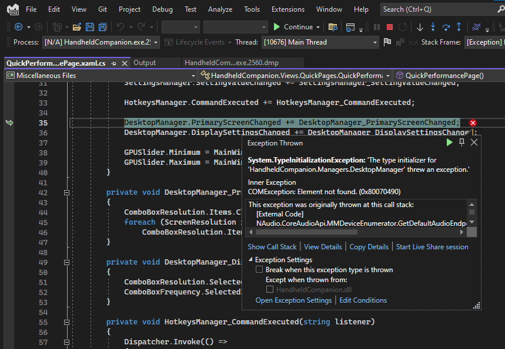Click the call stack horizontal scrollbar thumb
This screenshot has height=349, width=505.
point(306,232)
